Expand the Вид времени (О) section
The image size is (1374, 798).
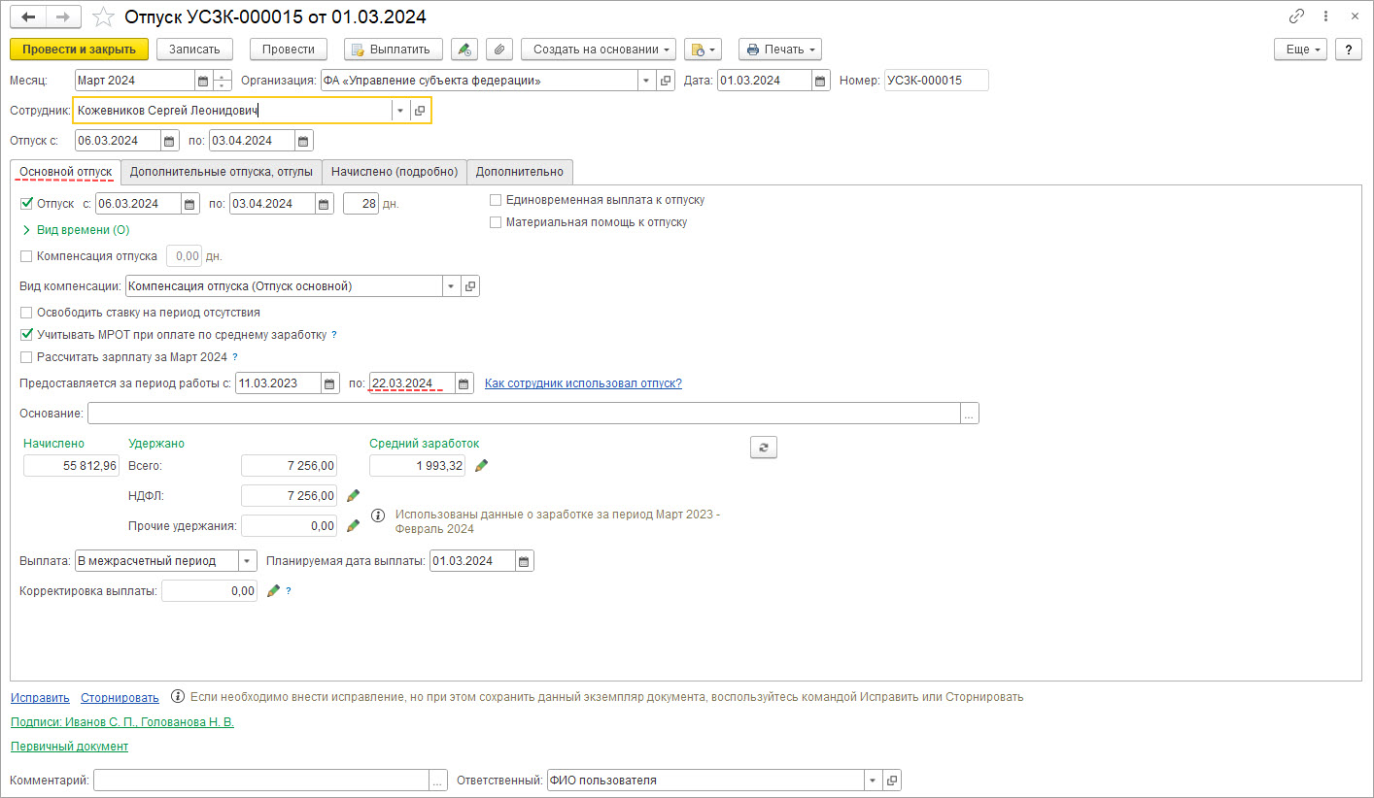pos(76,230)
